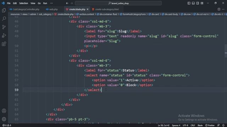The width and height of the screenshot is (227, 127).
Task: Open the Search view in activity bar
Action: (4, 19)
